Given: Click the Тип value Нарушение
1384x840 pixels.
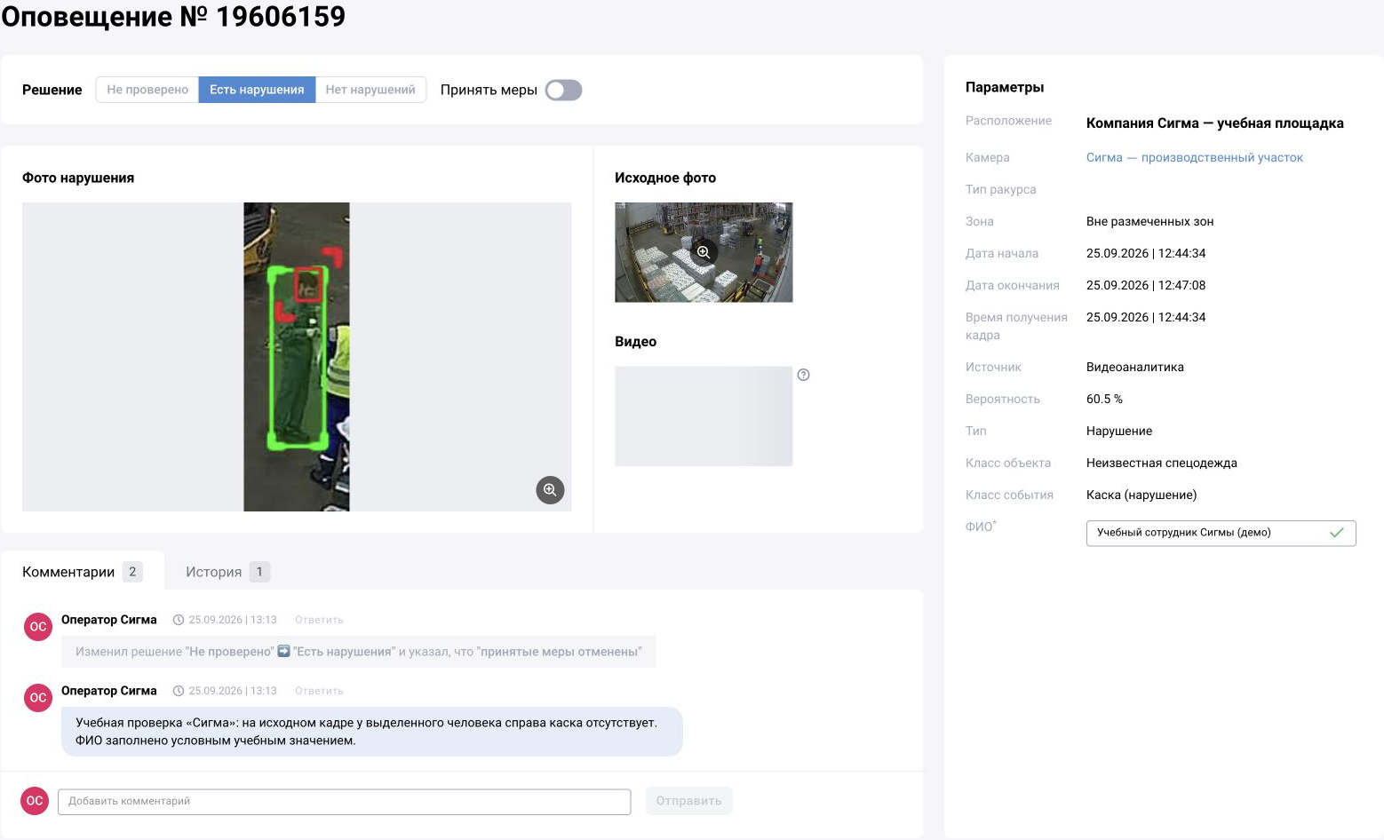Looking at the screenshot, I should pyautogui.click(x=1119, y=431).
